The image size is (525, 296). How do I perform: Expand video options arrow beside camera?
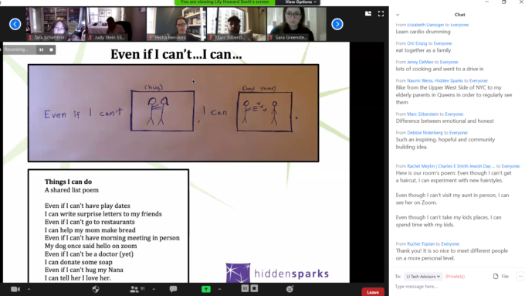(x=29, y=289)
